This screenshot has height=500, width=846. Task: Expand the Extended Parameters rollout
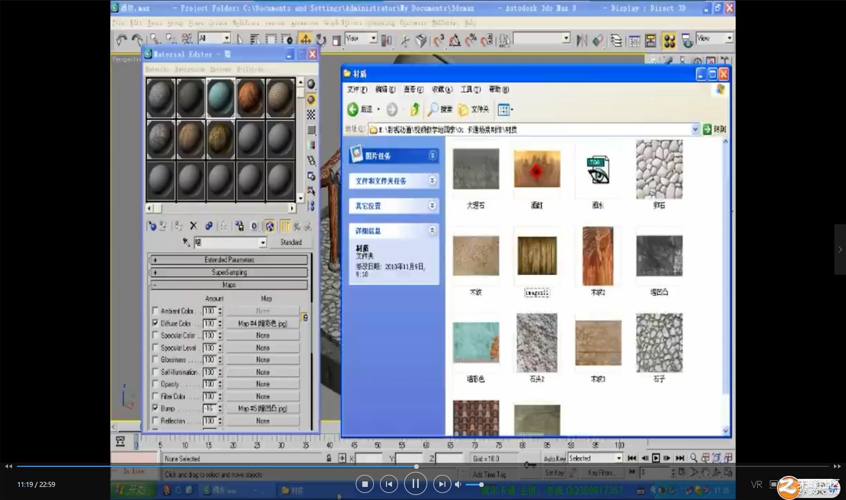tap(229, 260)
